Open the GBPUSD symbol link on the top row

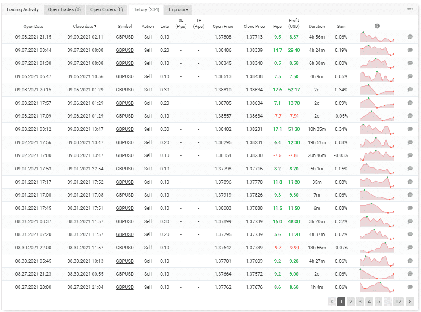[x=125, y=37]
